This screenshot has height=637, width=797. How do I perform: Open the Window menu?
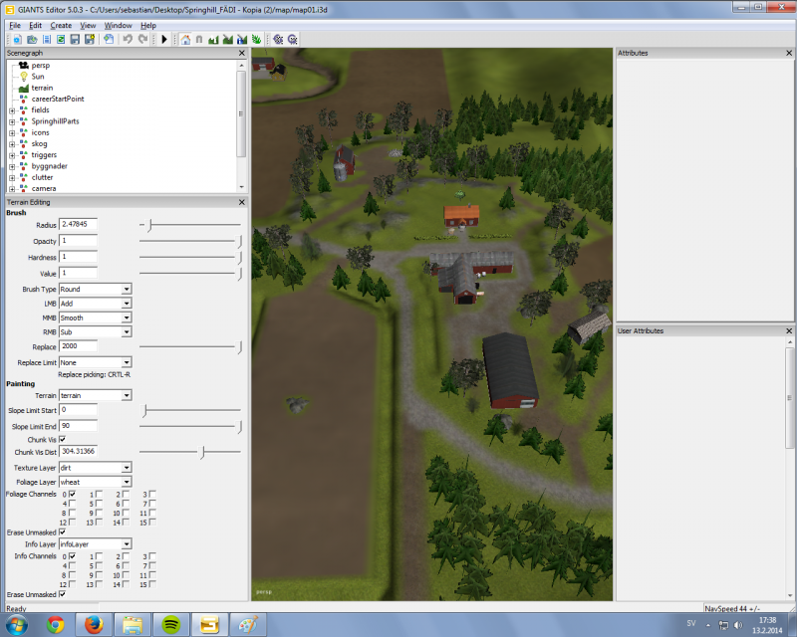tap(118, 26)
